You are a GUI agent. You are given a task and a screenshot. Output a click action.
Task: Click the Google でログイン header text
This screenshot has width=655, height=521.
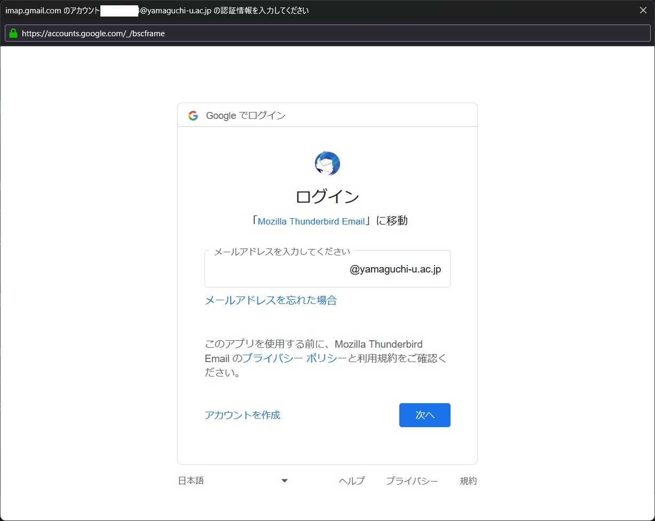click(246, 116)
